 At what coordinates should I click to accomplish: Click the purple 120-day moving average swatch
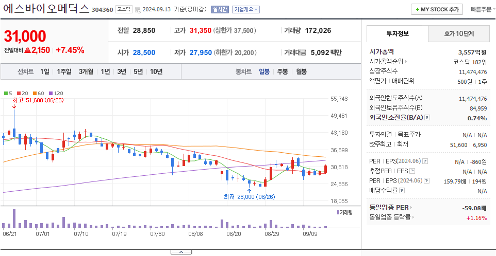[x=51, y=94]
